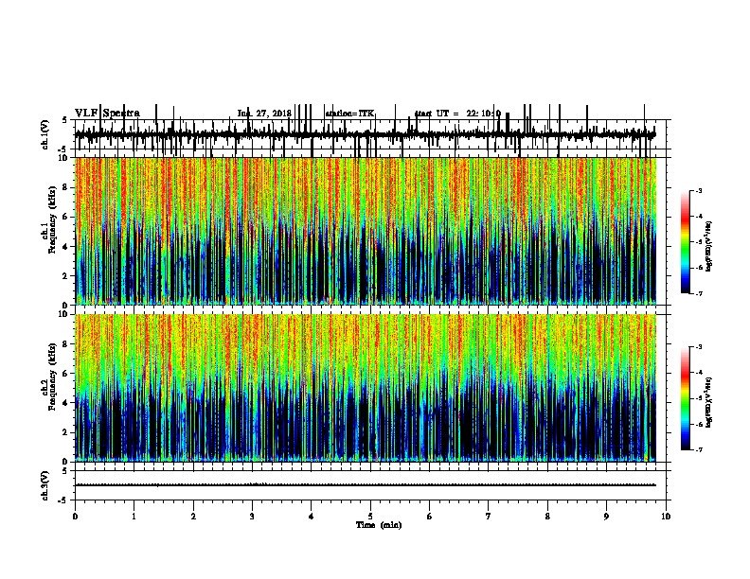
Task: Click the '2' kHz tick on ch.2 spectrogram
Action: (66, 432)
